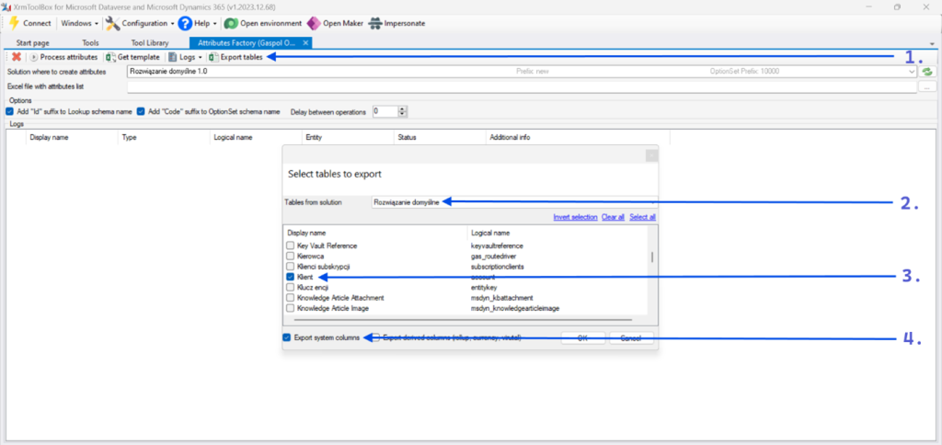Click the Process attributes play icon
Image resolution: width=942 pixels, height=445 pixels.
[x=34, y=57]
